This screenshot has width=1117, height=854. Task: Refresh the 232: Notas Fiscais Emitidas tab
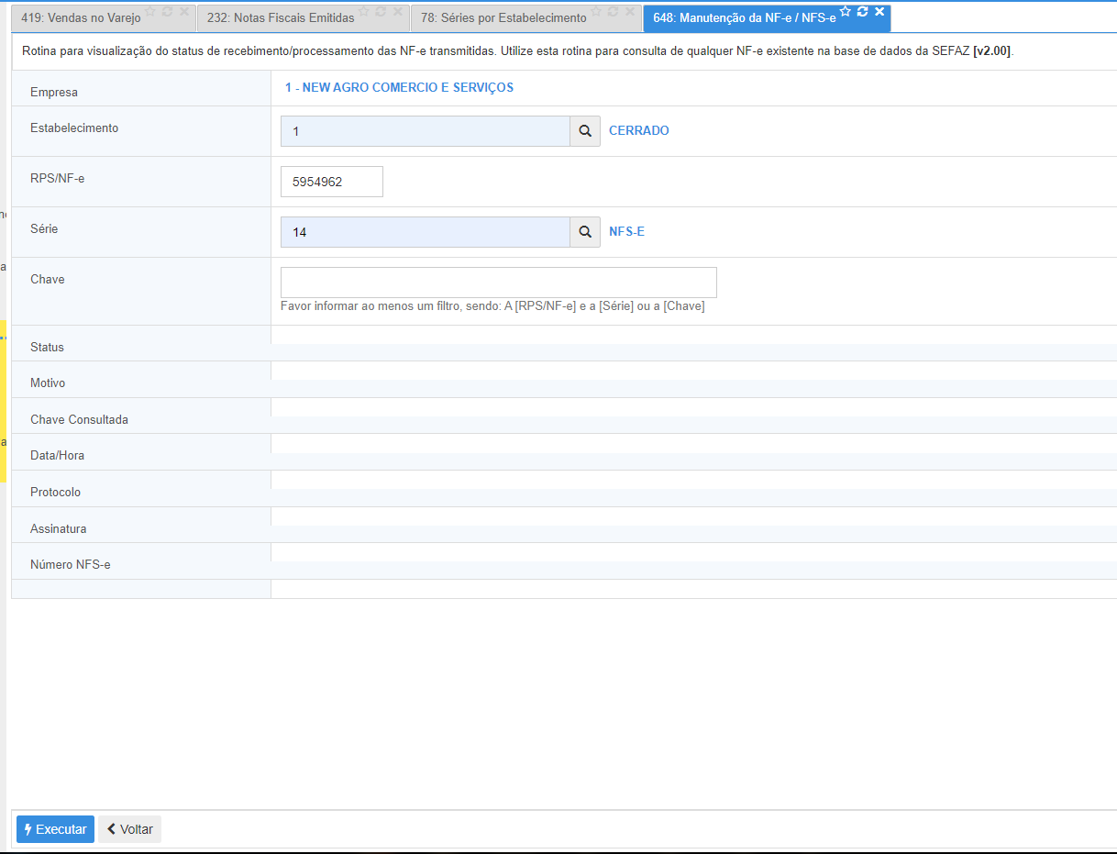coord(381,12)
